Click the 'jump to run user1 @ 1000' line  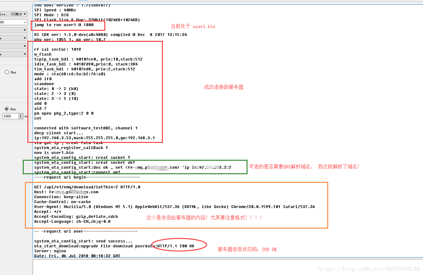pyautogui.click(x=64, y=25)
